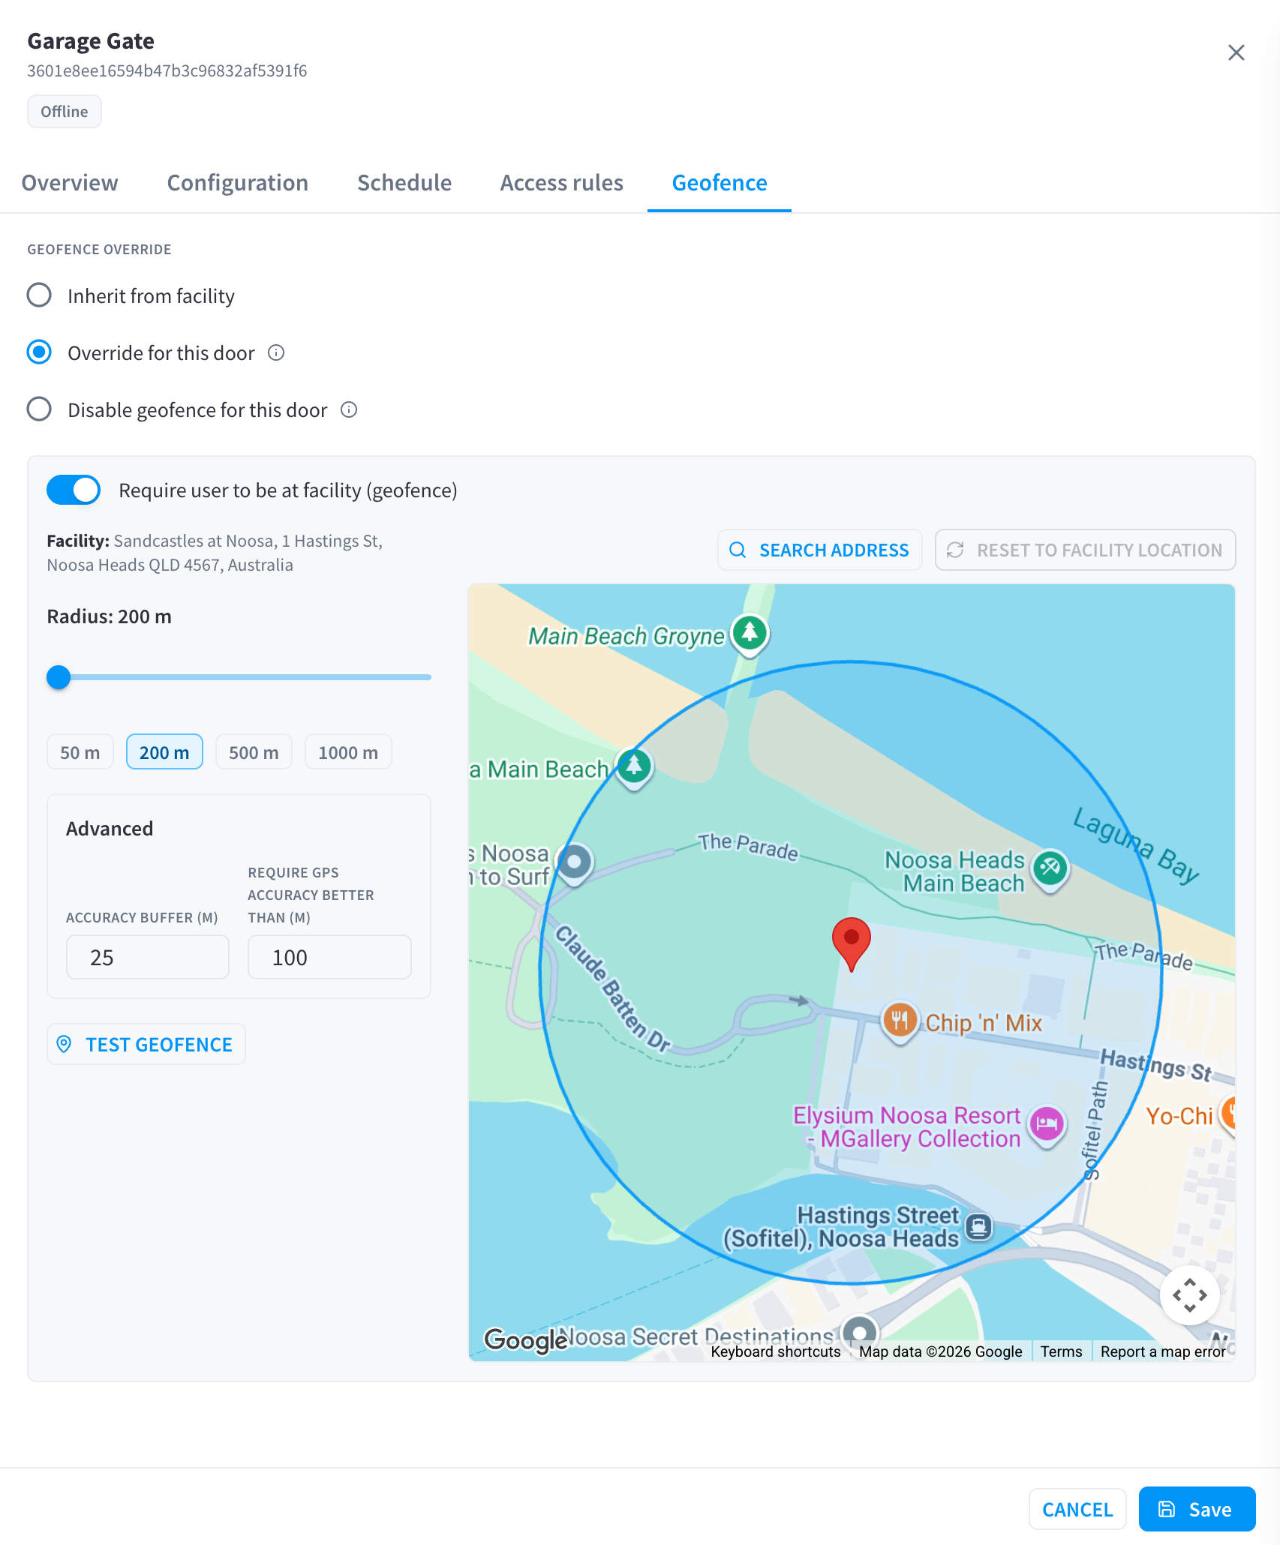Viewport: 1280px width, 1545px height.
Task: Set radius preset to 50 m
Action: tap(80, 752)
